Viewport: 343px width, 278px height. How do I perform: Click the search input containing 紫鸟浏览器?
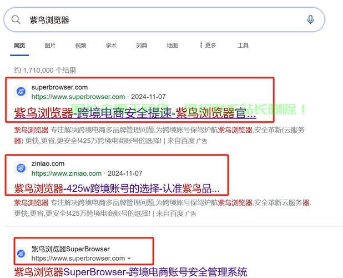point(164,19)
